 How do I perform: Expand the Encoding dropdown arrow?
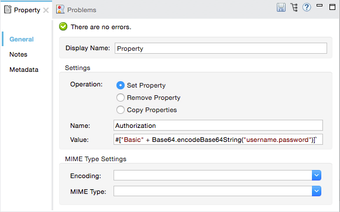[317, 175]
